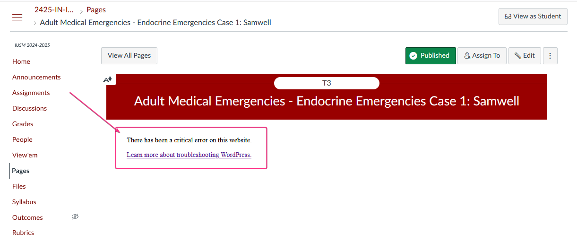Screen dimensions: 577x243
Task: Open Announcements in course menu
Action: (x=36, y=77)
